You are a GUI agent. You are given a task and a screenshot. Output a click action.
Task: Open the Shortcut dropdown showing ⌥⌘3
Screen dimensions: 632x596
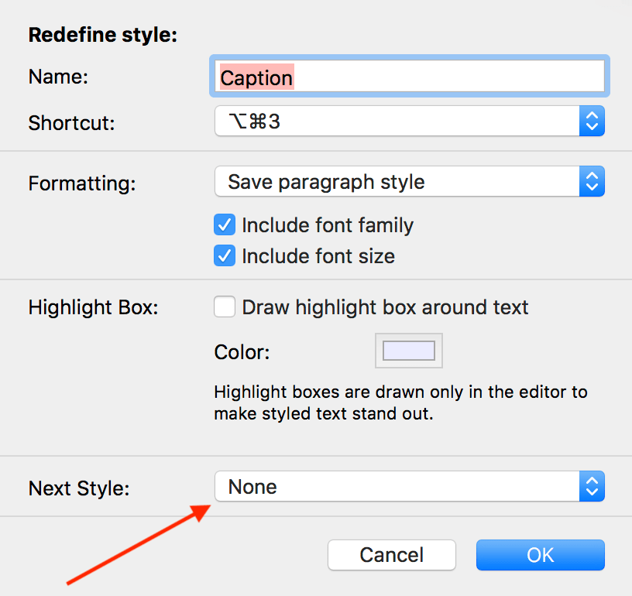point(410,121)
